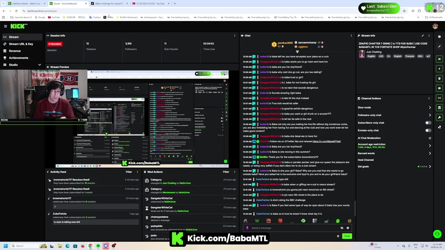445x250 pixels.
Task: Open Revenue page in sidebar
Action: pyautogui.click(x=23, y=51)
